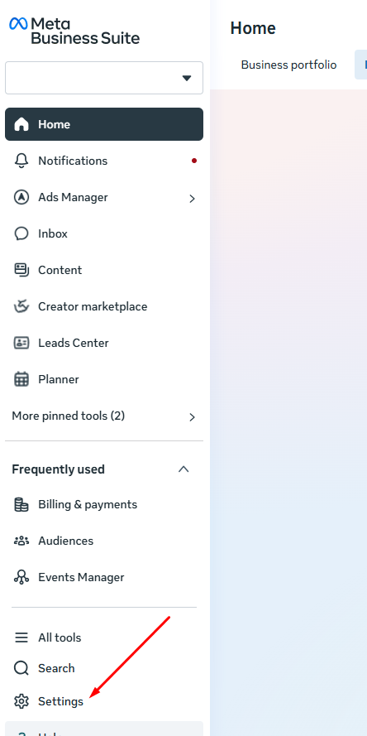Open the Content icon in sidebar
Image resolution: width=367 pixels, height=736 pixels.
pyautogui.click(x=21, y=270)
